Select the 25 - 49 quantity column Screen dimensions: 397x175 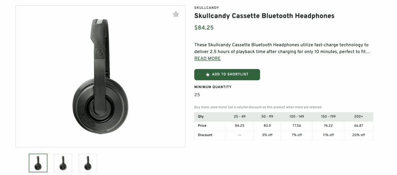pos(240,116)
